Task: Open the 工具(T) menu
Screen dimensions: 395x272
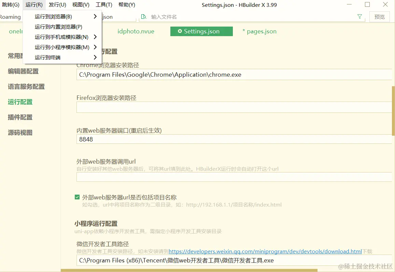Action: pyautogui.click(x=104, y=4)
